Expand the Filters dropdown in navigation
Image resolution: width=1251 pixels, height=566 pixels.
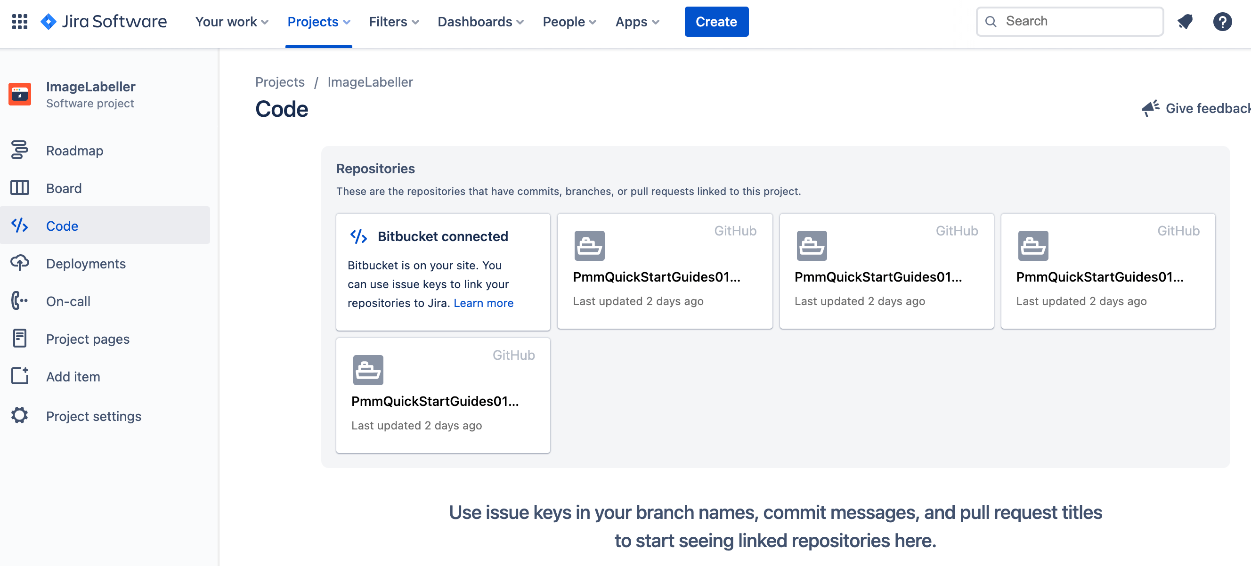[x=393, y=22]
